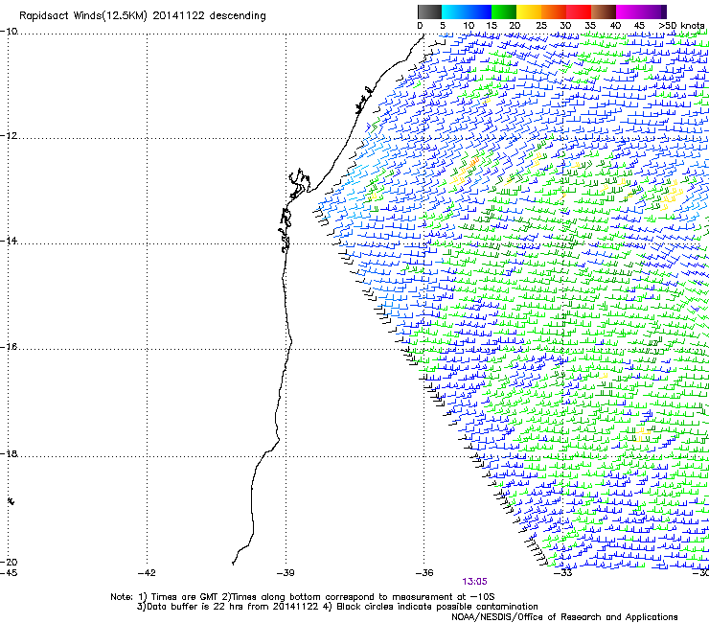The width and height of the screenshot is (709, 623).
Task: Click the '25' label under the color legend
Action: click(541, 26)
